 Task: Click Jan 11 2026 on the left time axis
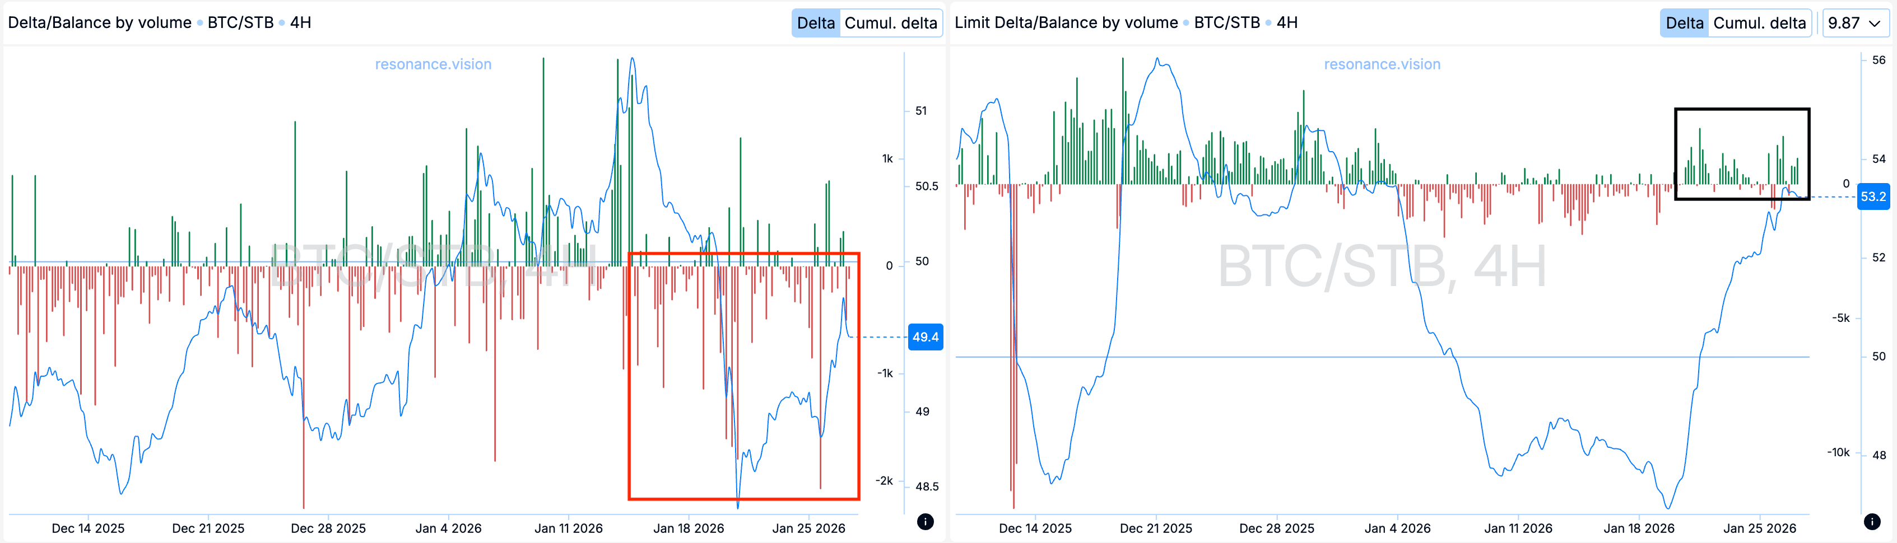(568, 528)
